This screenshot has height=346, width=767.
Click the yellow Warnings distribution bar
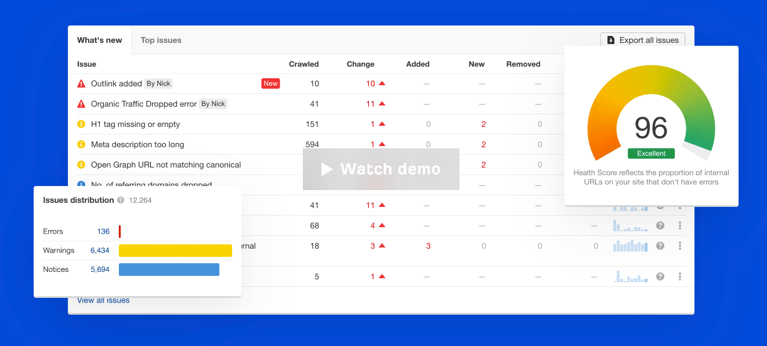coord(175,250)
